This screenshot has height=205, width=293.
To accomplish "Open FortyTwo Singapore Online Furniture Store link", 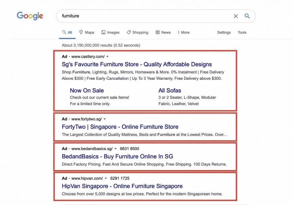I will coord(120,127).
